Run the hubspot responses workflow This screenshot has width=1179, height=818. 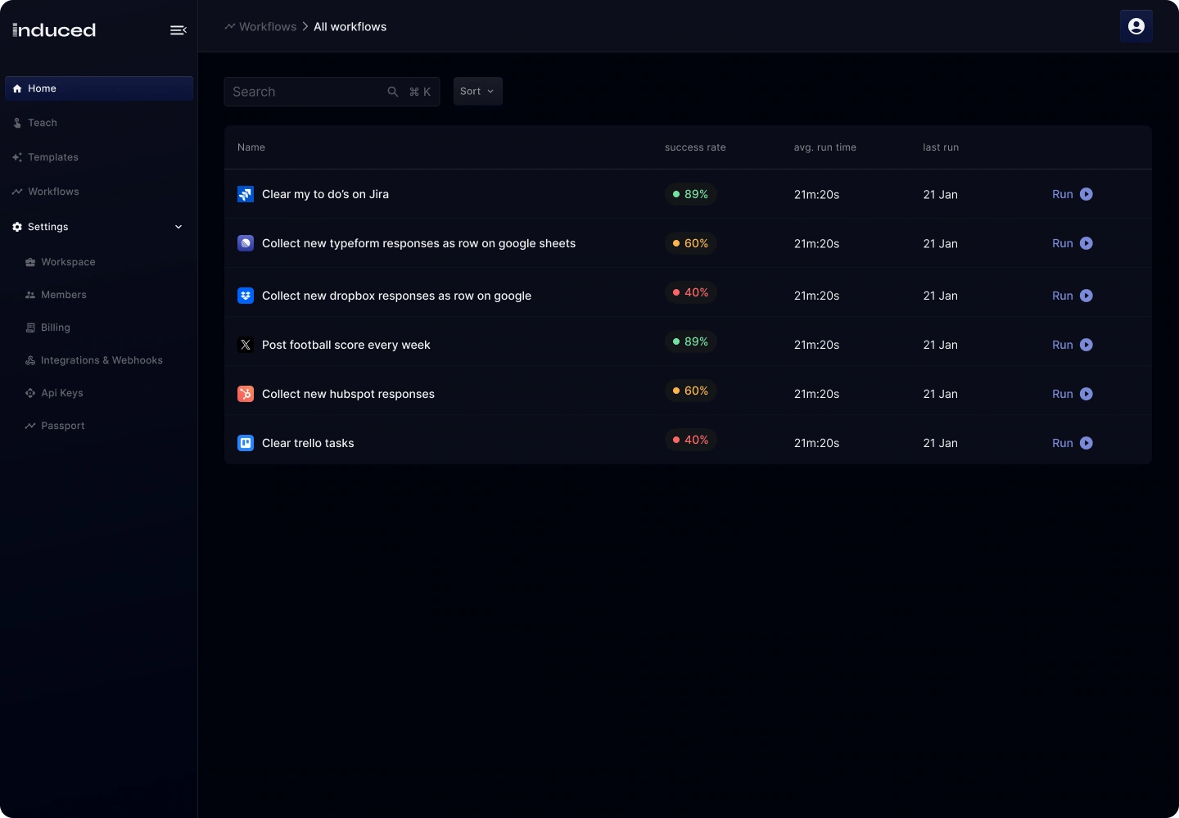pyautogui.click(x=1073, y=394)
